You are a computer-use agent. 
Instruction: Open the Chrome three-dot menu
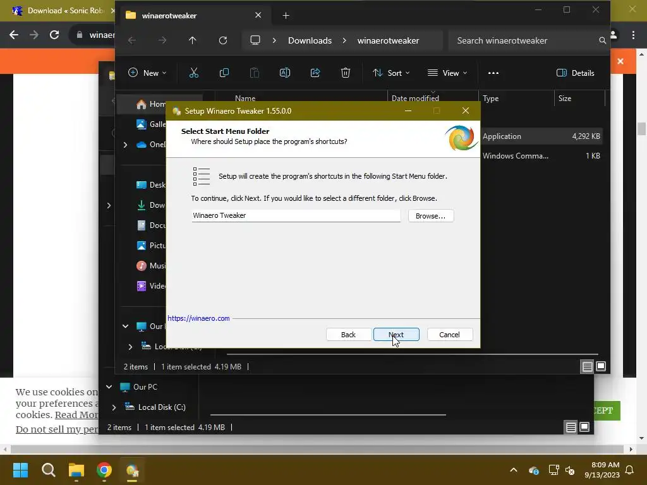633,35
